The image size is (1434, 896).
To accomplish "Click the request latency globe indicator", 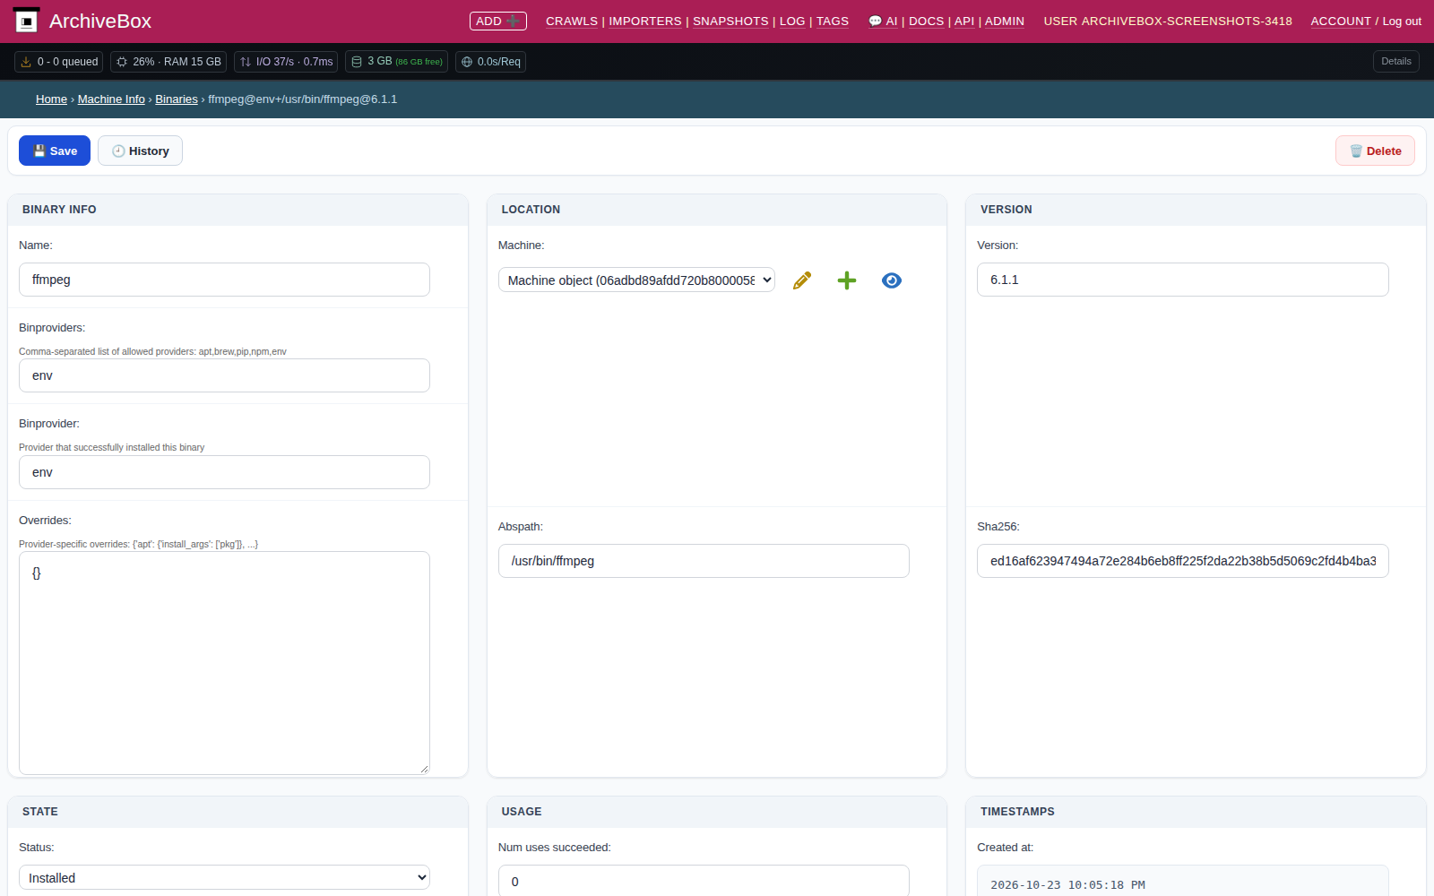I will [490, 62].
